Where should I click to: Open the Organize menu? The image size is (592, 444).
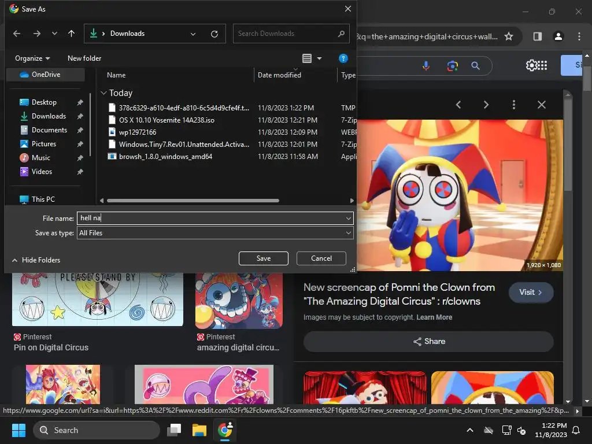coord(32,58)
